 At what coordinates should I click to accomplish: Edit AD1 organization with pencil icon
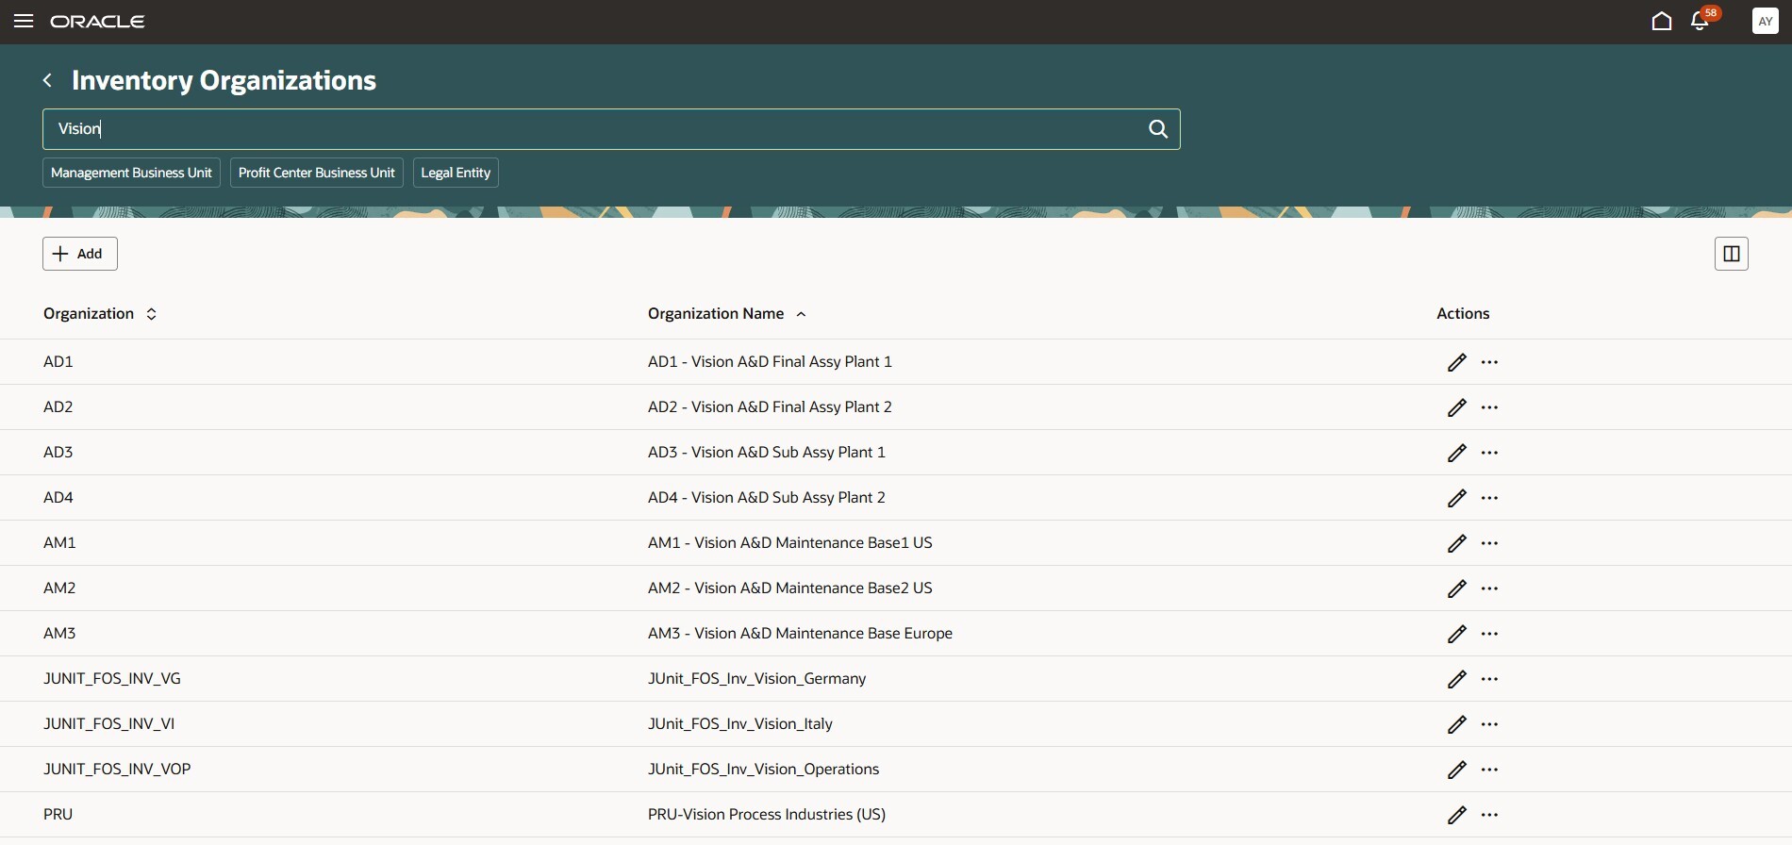(1457, 362)
